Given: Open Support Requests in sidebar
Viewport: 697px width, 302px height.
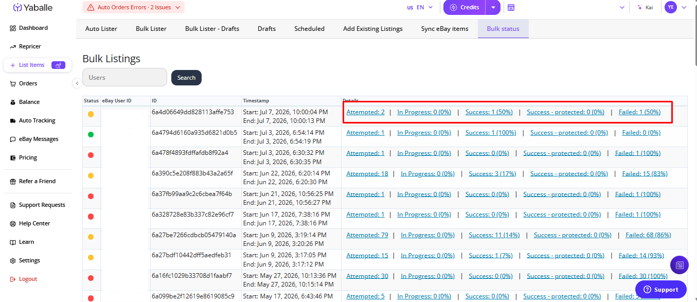Looking at the screenshot, I should click(x=42, y=205).
